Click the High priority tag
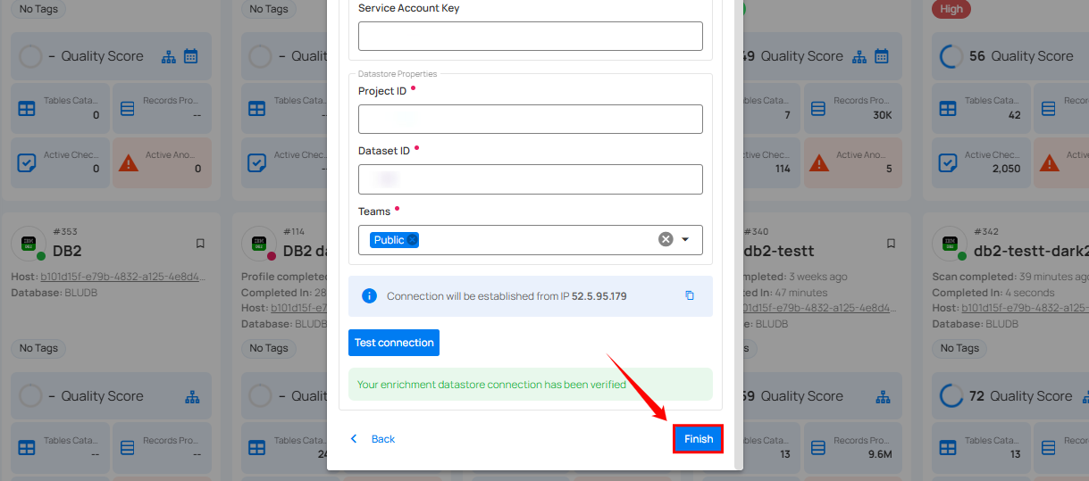 tap(951, 9)
